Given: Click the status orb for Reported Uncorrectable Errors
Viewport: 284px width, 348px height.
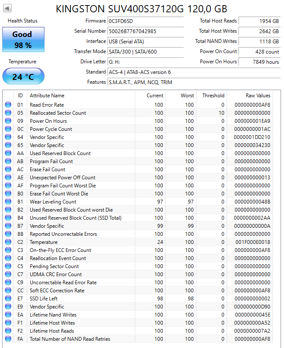Looking at the screenshot, I should pos(8,234).
